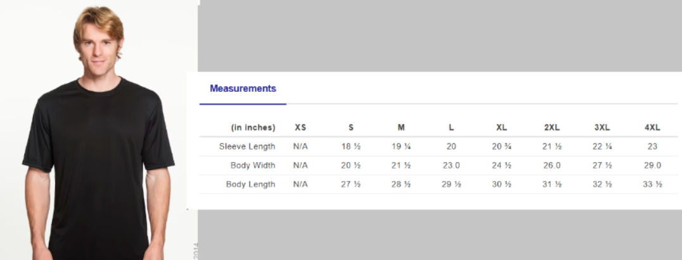Pick the 3XL size column header
This screenshot has width=682, height=260.
point(602,127)
